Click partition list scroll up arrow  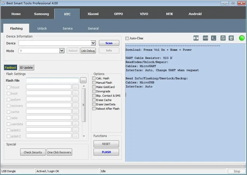84,86
